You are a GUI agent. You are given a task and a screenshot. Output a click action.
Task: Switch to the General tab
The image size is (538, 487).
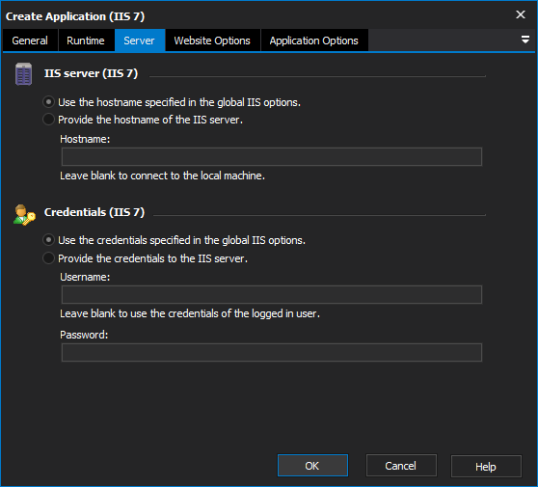[30, 41]
